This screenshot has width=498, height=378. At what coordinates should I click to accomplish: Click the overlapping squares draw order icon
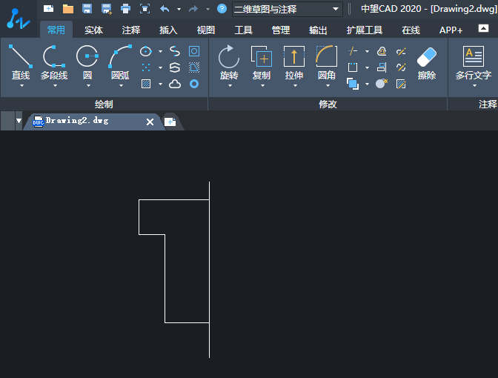tap(353, 84)
